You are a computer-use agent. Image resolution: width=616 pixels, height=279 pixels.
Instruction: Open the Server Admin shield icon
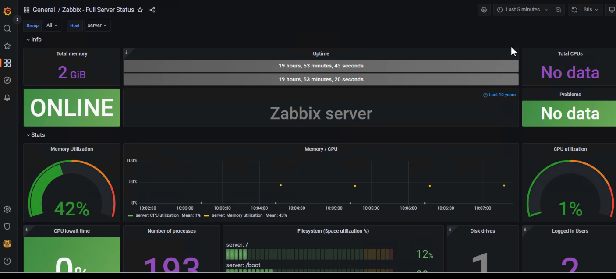[7, 226]
